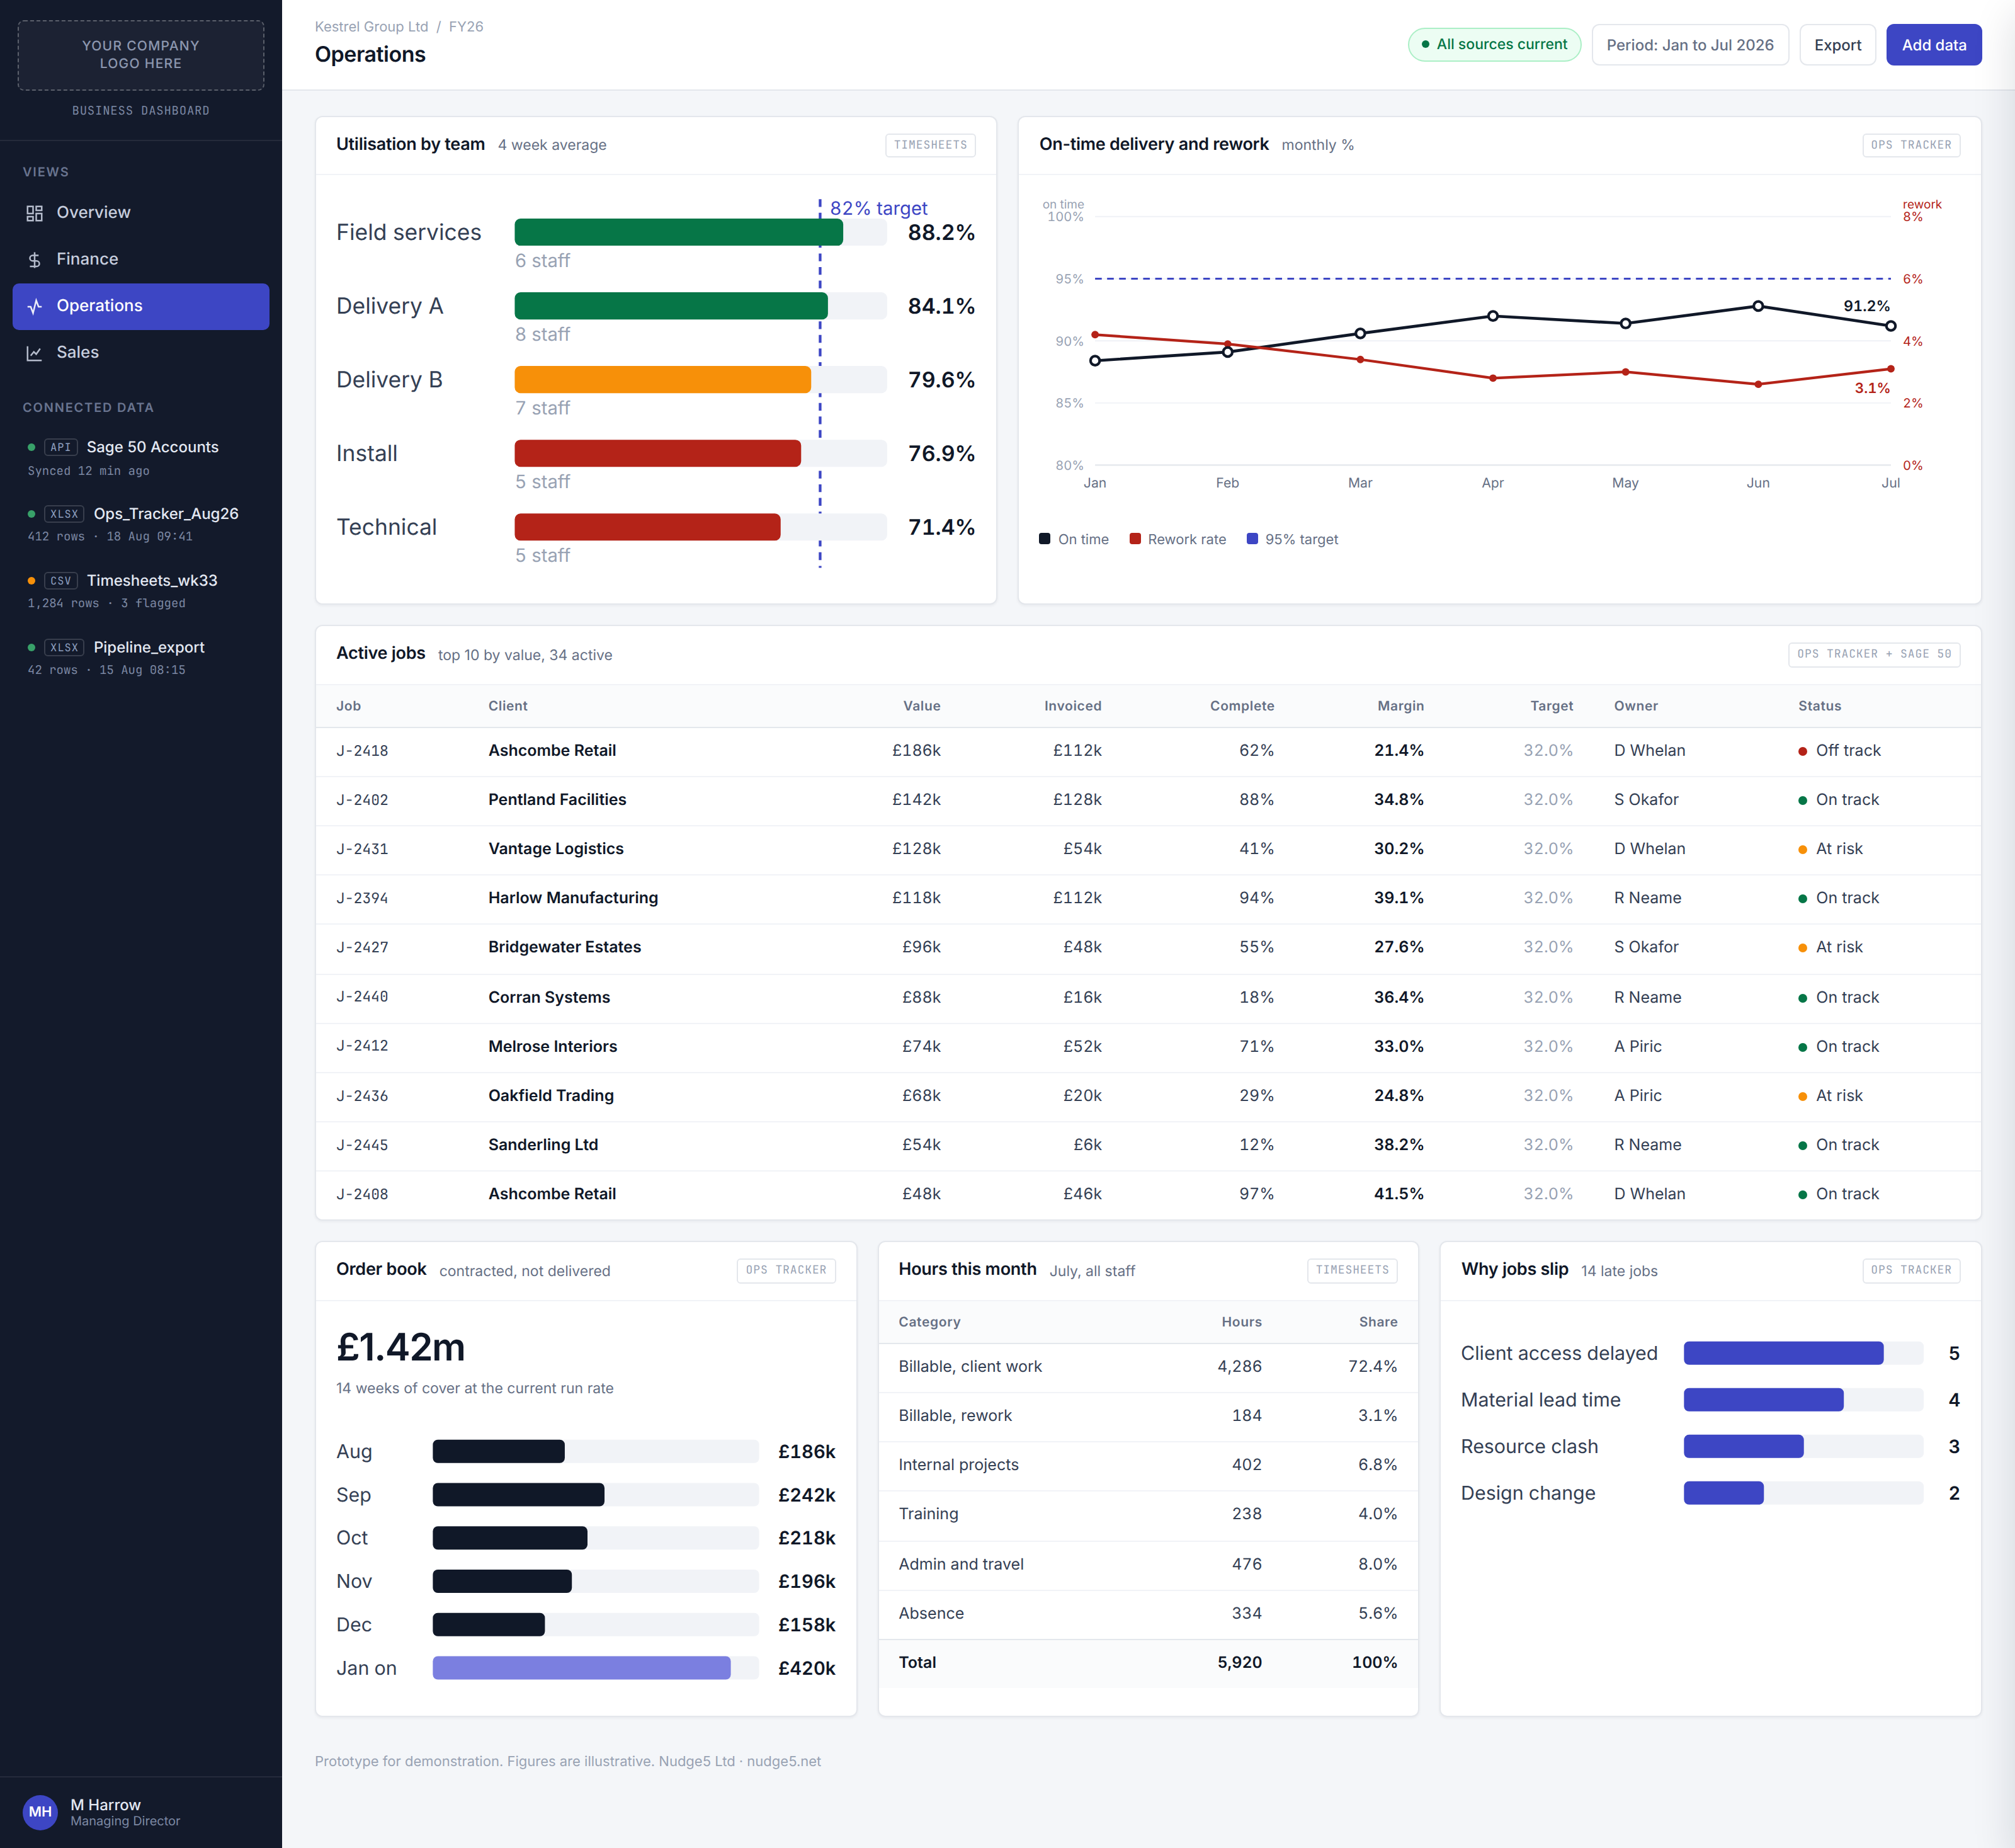Click the FY26 breadcrumb
This screenshot has width=2015, height=1848.
466,27
